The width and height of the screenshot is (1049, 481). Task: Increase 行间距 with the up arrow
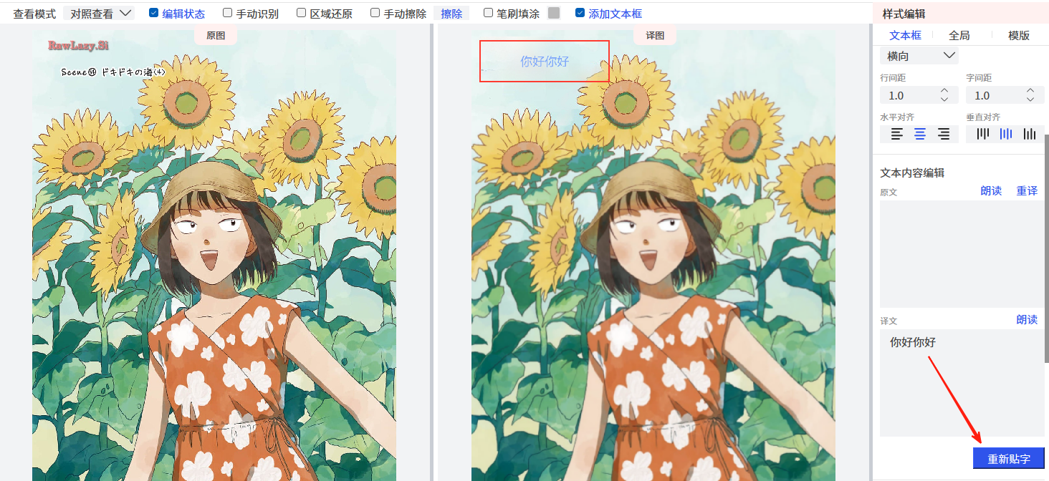(944, 91)
